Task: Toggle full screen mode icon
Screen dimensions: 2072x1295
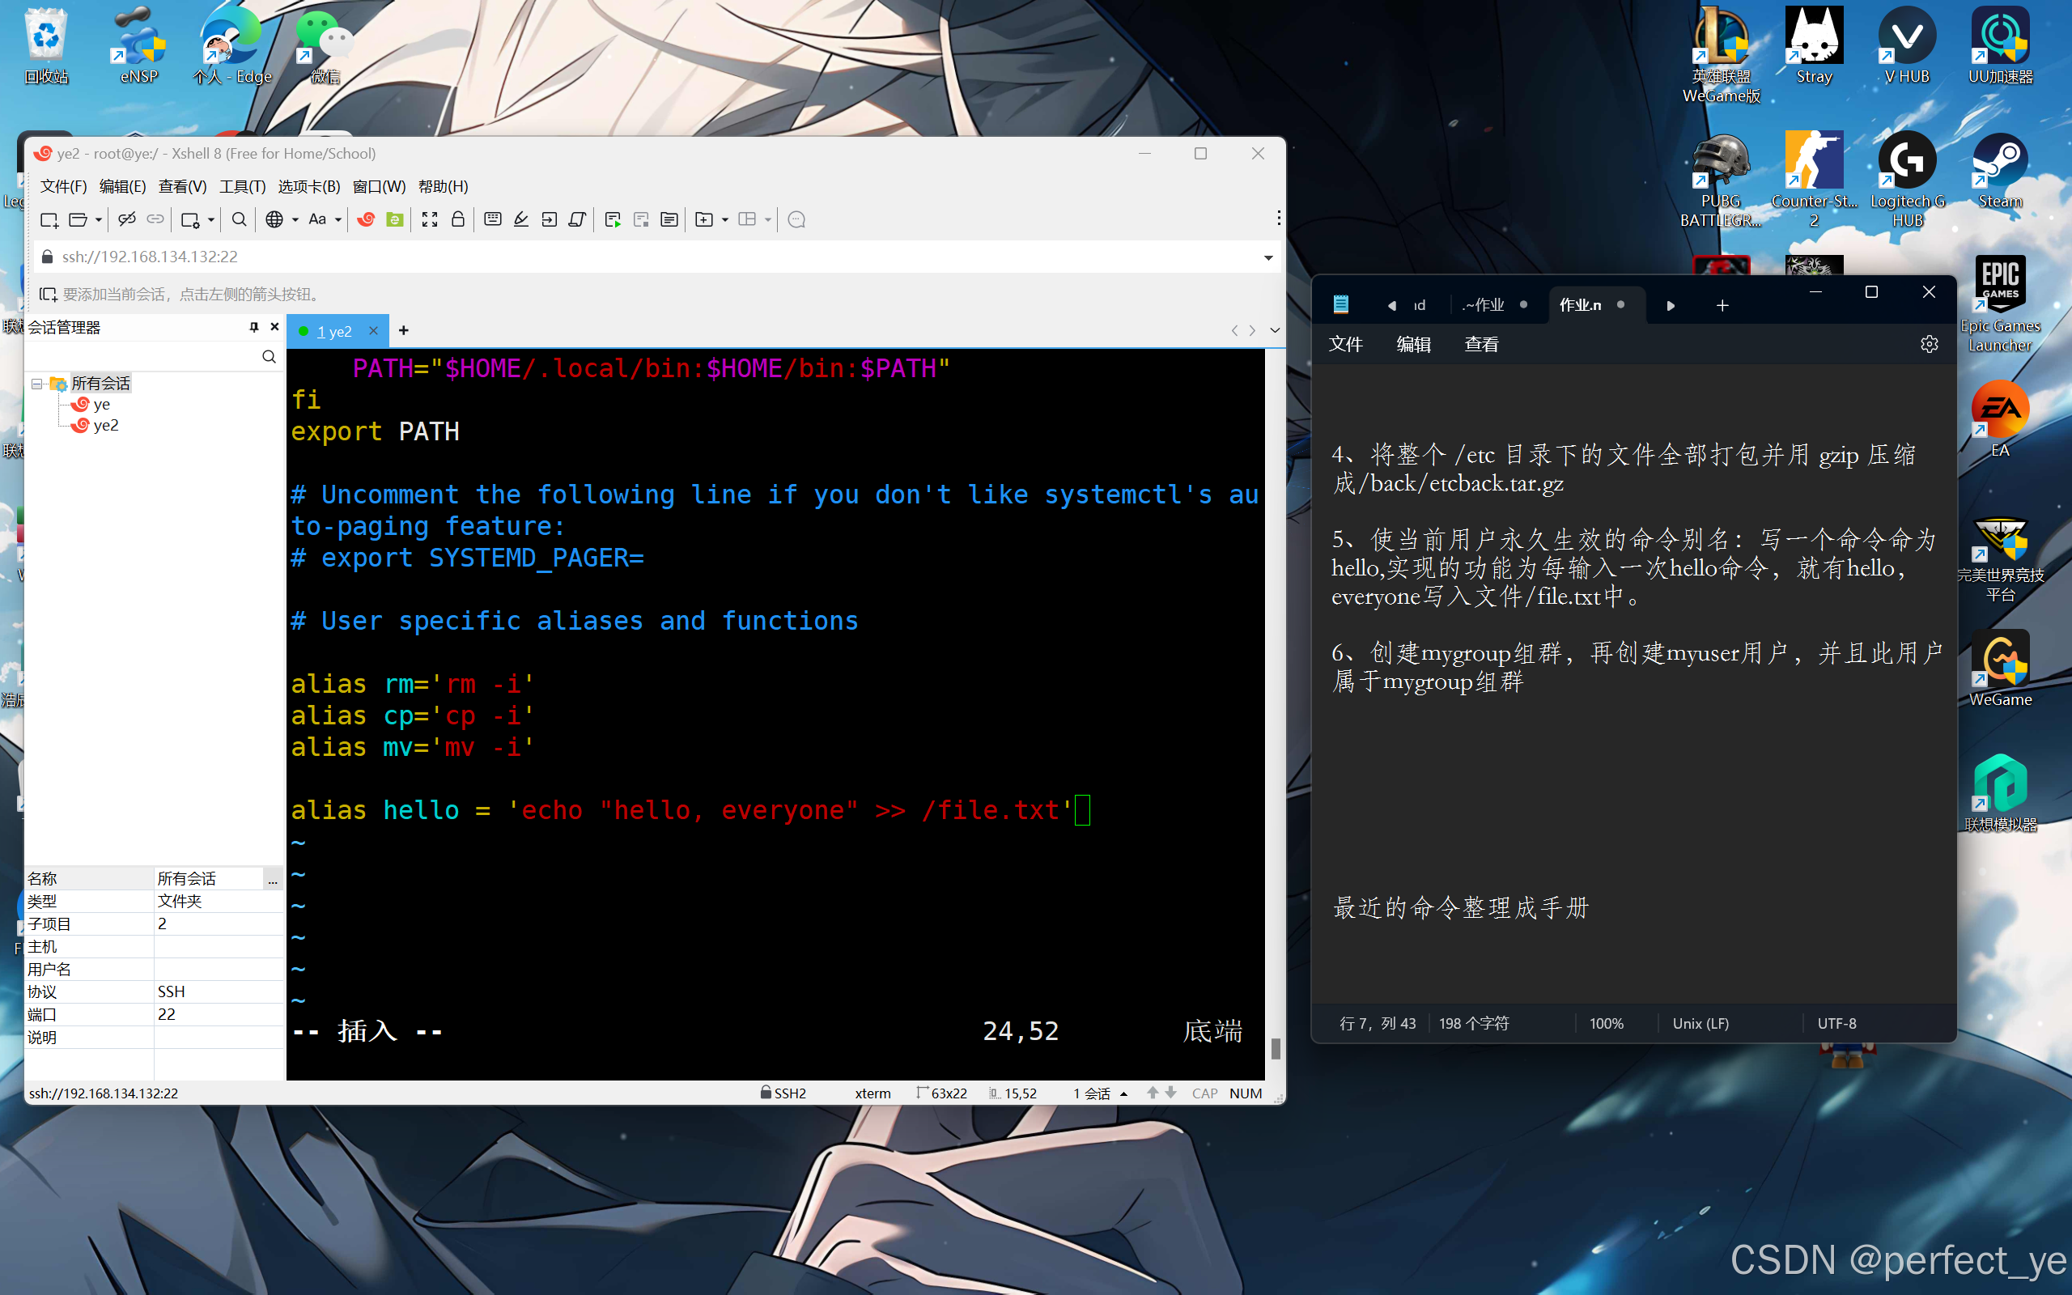Action: tap(430, 220)
